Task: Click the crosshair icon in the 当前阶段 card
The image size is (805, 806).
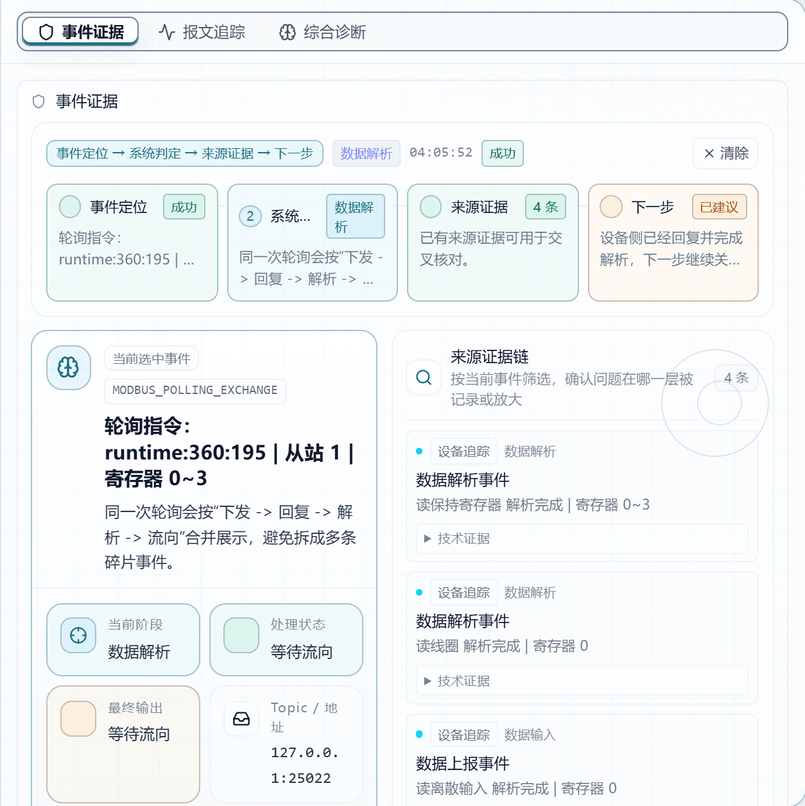Action: tap(78, 635)
